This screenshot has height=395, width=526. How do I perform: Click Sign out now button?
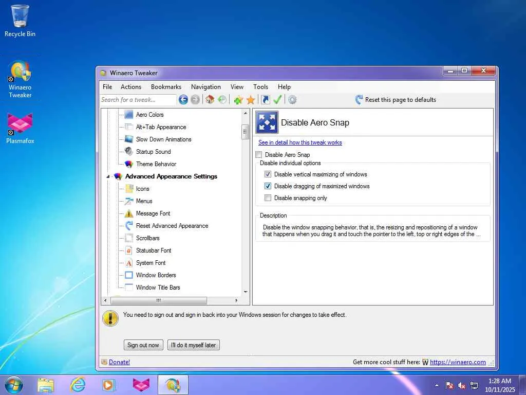[143, 345]
